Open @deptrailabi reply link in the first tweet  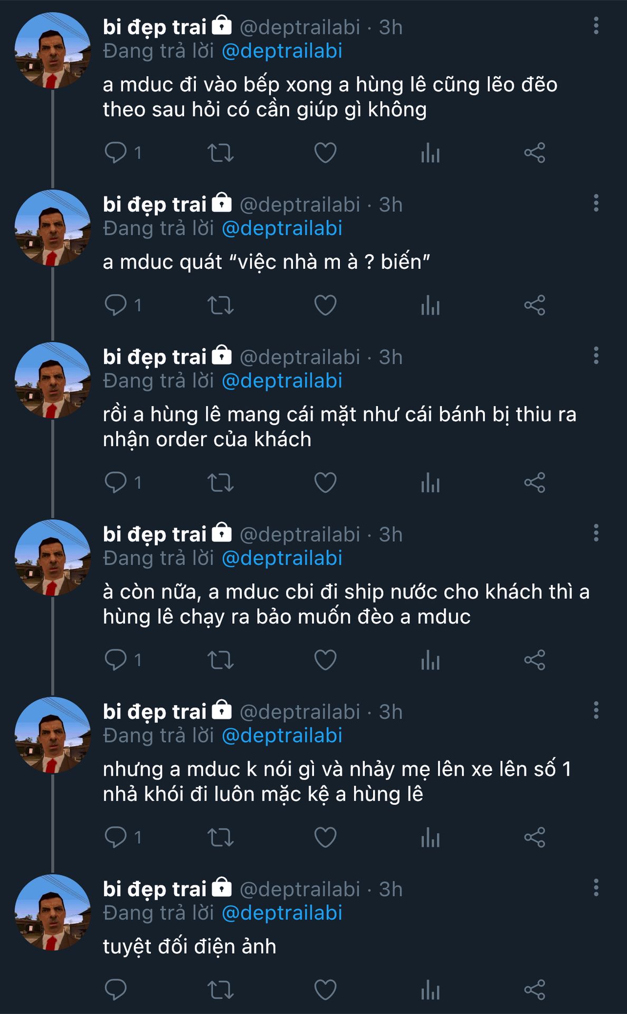point(282,51)
